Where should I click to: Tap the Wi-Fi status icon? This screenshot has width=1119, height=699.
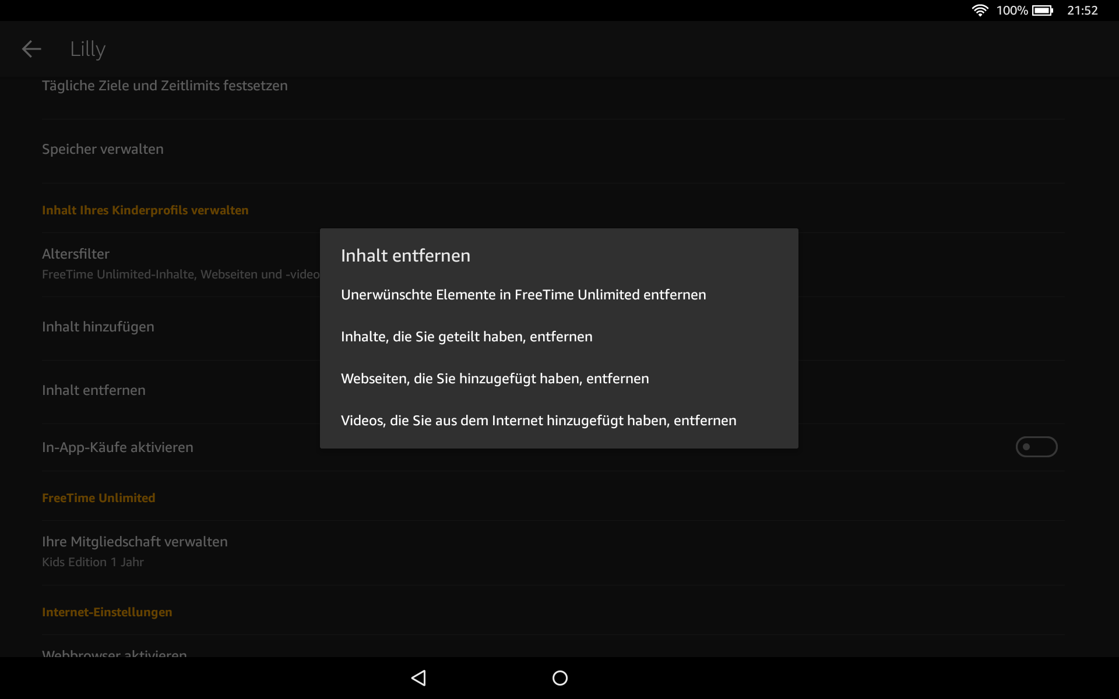point(980,10)
